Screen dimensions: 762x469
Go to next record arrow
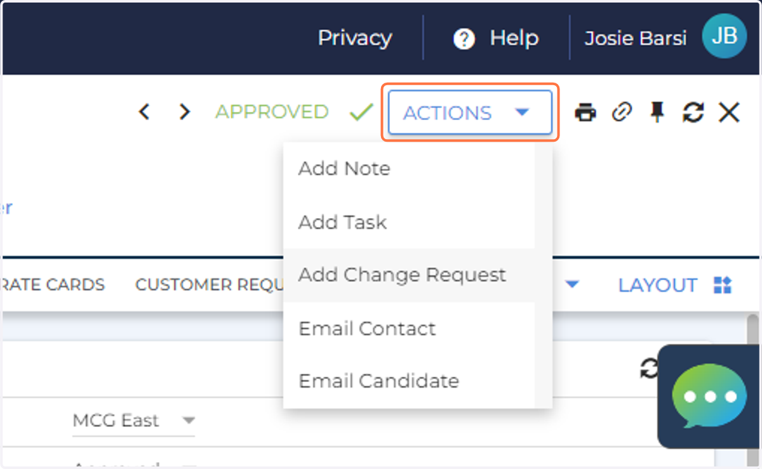(x=184, y=112)
